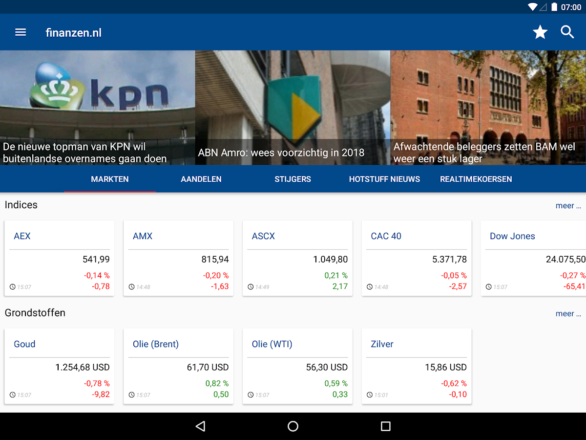Open the Olie (Brent) commodity card
Screen dimensions: 586x440
[x=179, y=366]
